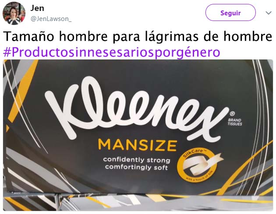Image resolution: width=276 pixels, height=214 pixels.
Task: Click the BRAND TISSUES label
Action: (x=235, y=122)
